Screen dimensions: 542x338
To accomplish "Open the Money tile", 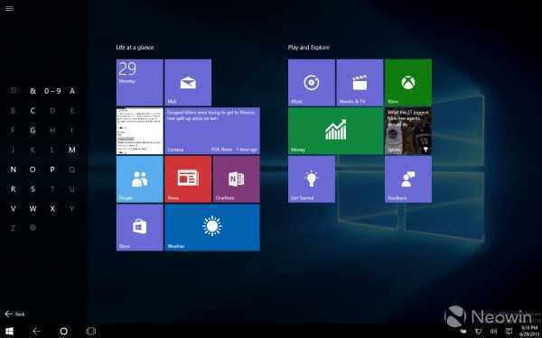I will (336, 131).
